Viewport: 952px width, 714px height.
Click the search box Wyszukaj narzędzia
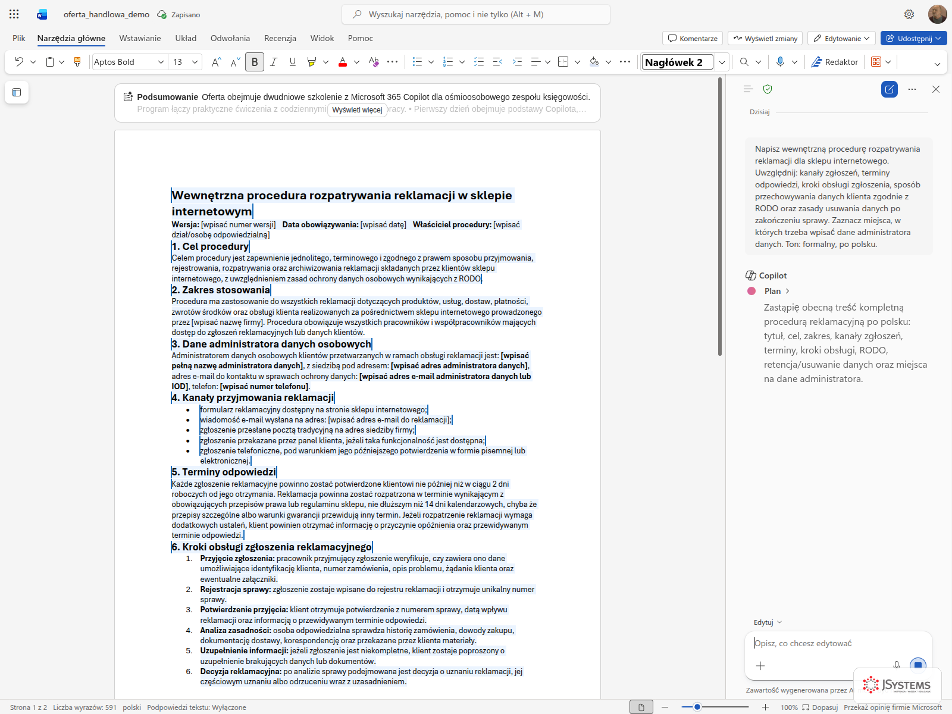[x=476, y=14]
